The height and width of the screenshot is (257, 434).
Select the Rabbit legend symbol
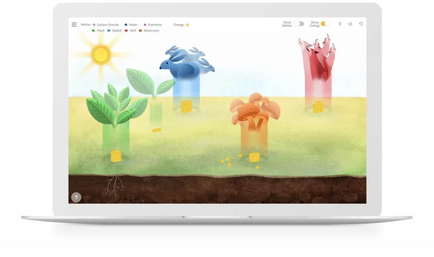point(109,31)
